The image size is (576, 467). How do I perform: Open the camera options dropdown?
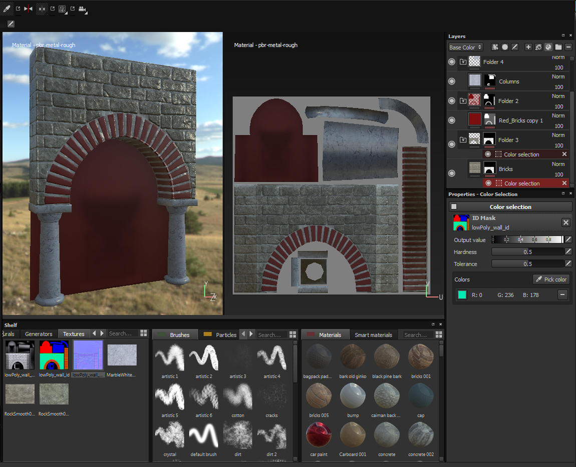(83, 9)
